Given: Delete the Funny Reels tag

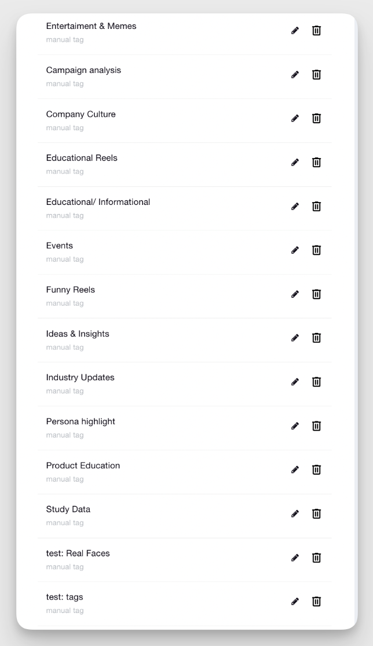Looking at the screenshot, I should click(316, 294).
